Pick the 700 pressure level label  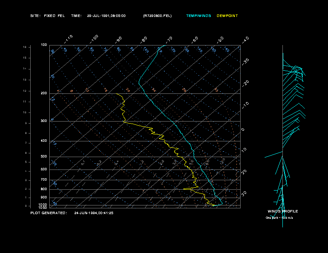tap(44, 180)
